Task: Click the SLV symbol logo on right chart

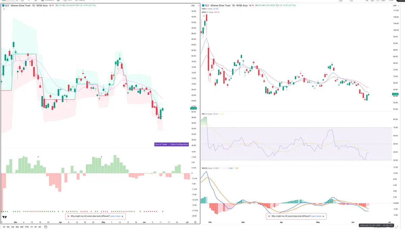Action: (203, 5)
